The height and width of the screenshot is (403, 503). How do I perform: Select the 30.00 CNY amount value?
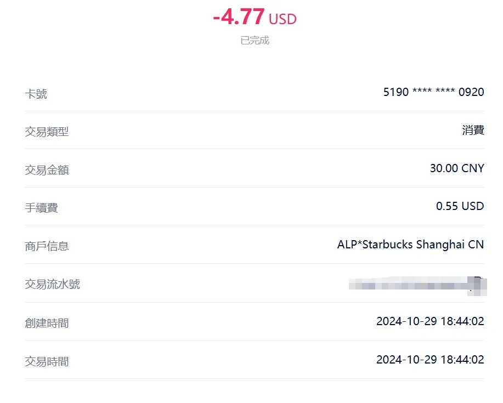click(457, 168)
